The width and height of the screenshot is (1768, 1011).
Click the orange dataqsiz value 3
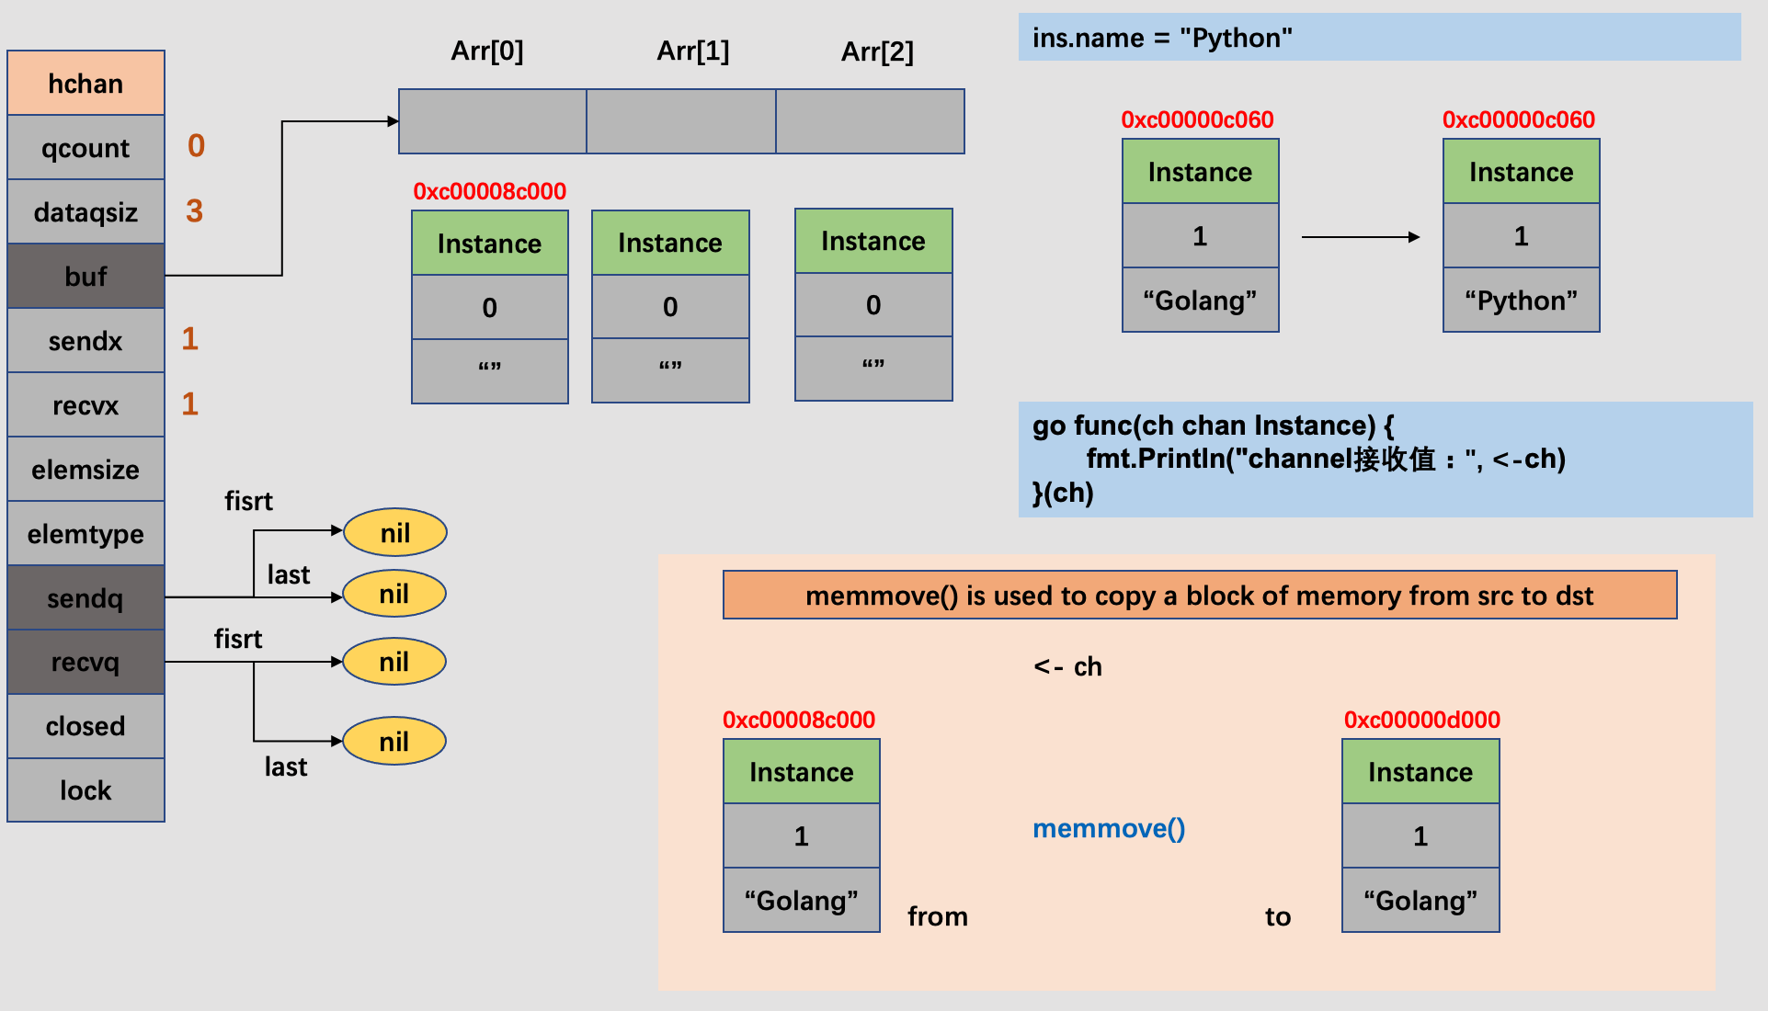click(x=195, y=211)
